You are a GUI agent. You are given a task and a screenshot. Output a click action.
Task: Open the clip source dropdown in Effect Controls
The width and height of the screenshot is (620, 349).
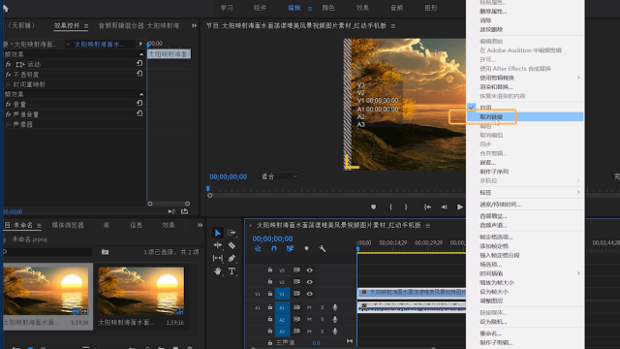click(x=68, y=44)
